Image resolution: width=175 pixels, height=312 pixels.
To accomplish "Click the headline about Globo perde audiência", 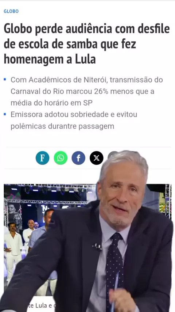I will (x=87, y=44).
